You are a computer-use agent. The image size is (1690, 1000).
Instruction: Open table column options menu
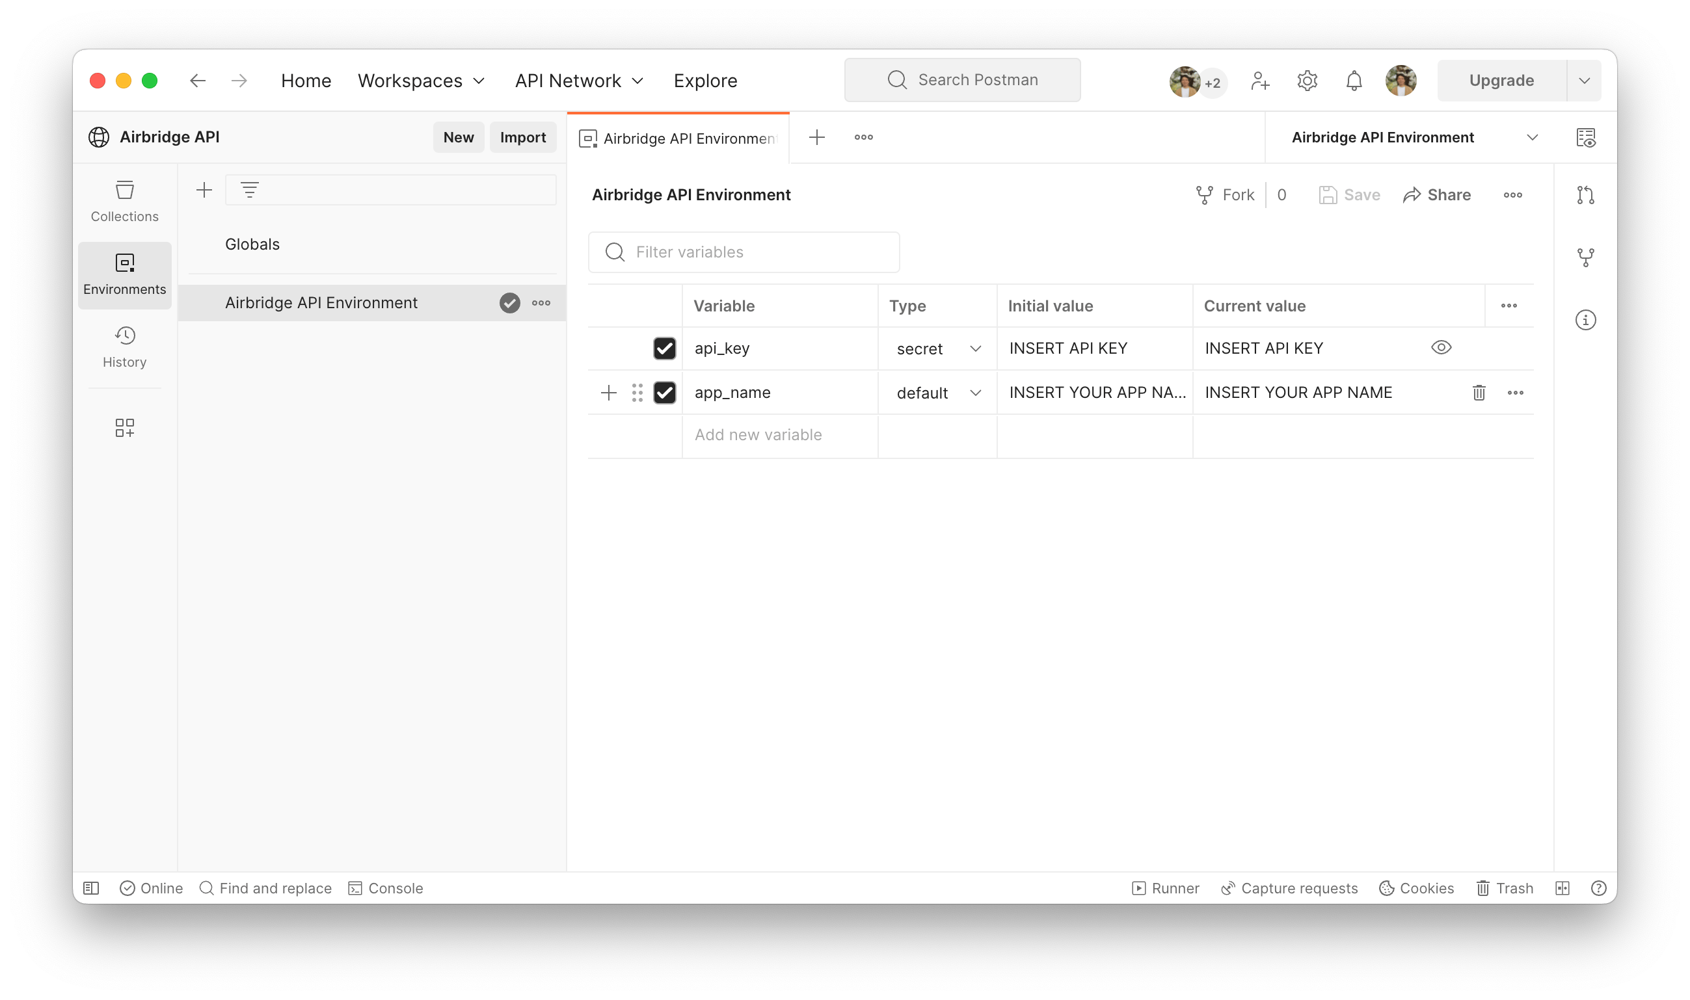tap(1509, 306)
